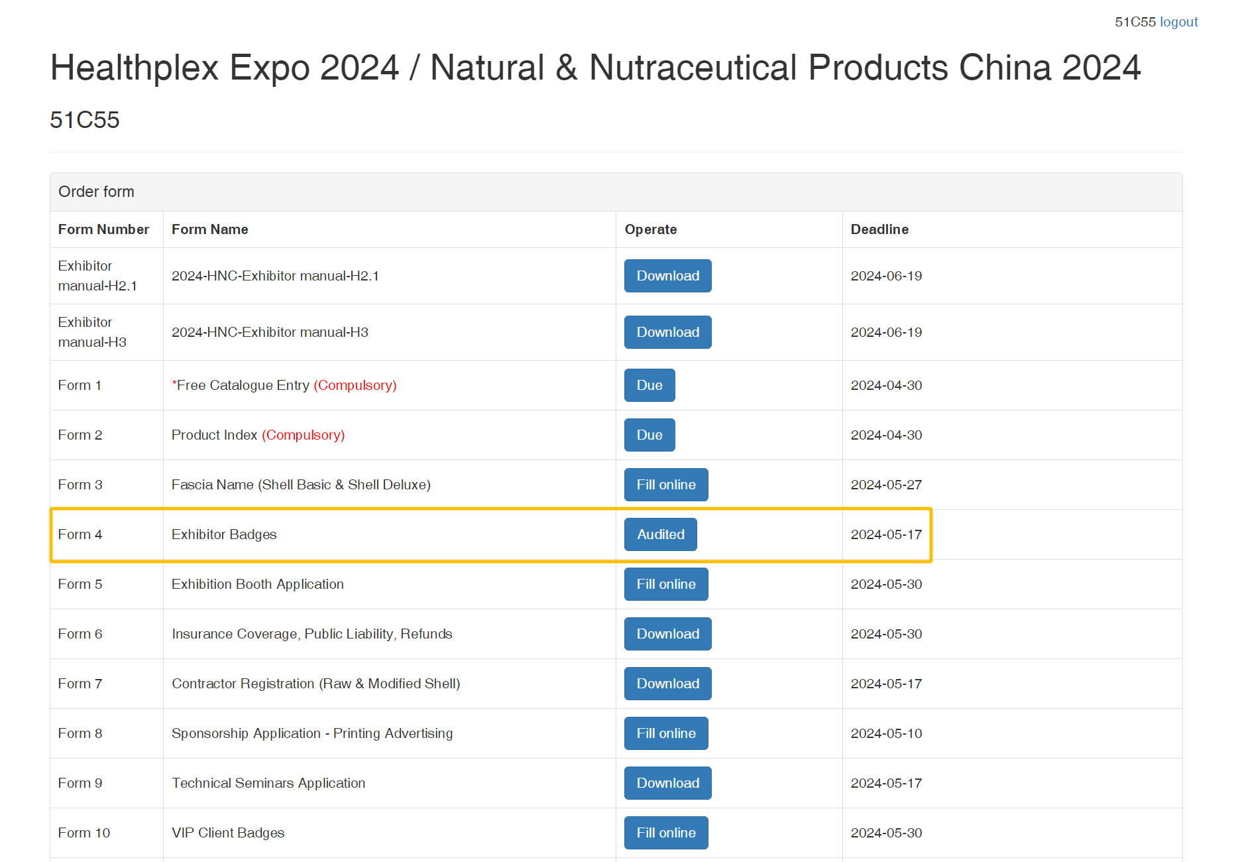Click 'Product Index (Compulsory)' text
1238x862 pixels.
pos(258,435)
